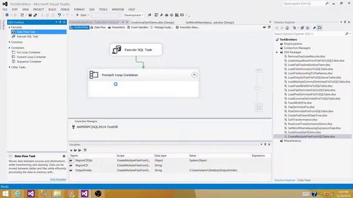The image size is (353, 198).
Task: Collapse the SSIS Packages folder
Action: tap(277, 52)
